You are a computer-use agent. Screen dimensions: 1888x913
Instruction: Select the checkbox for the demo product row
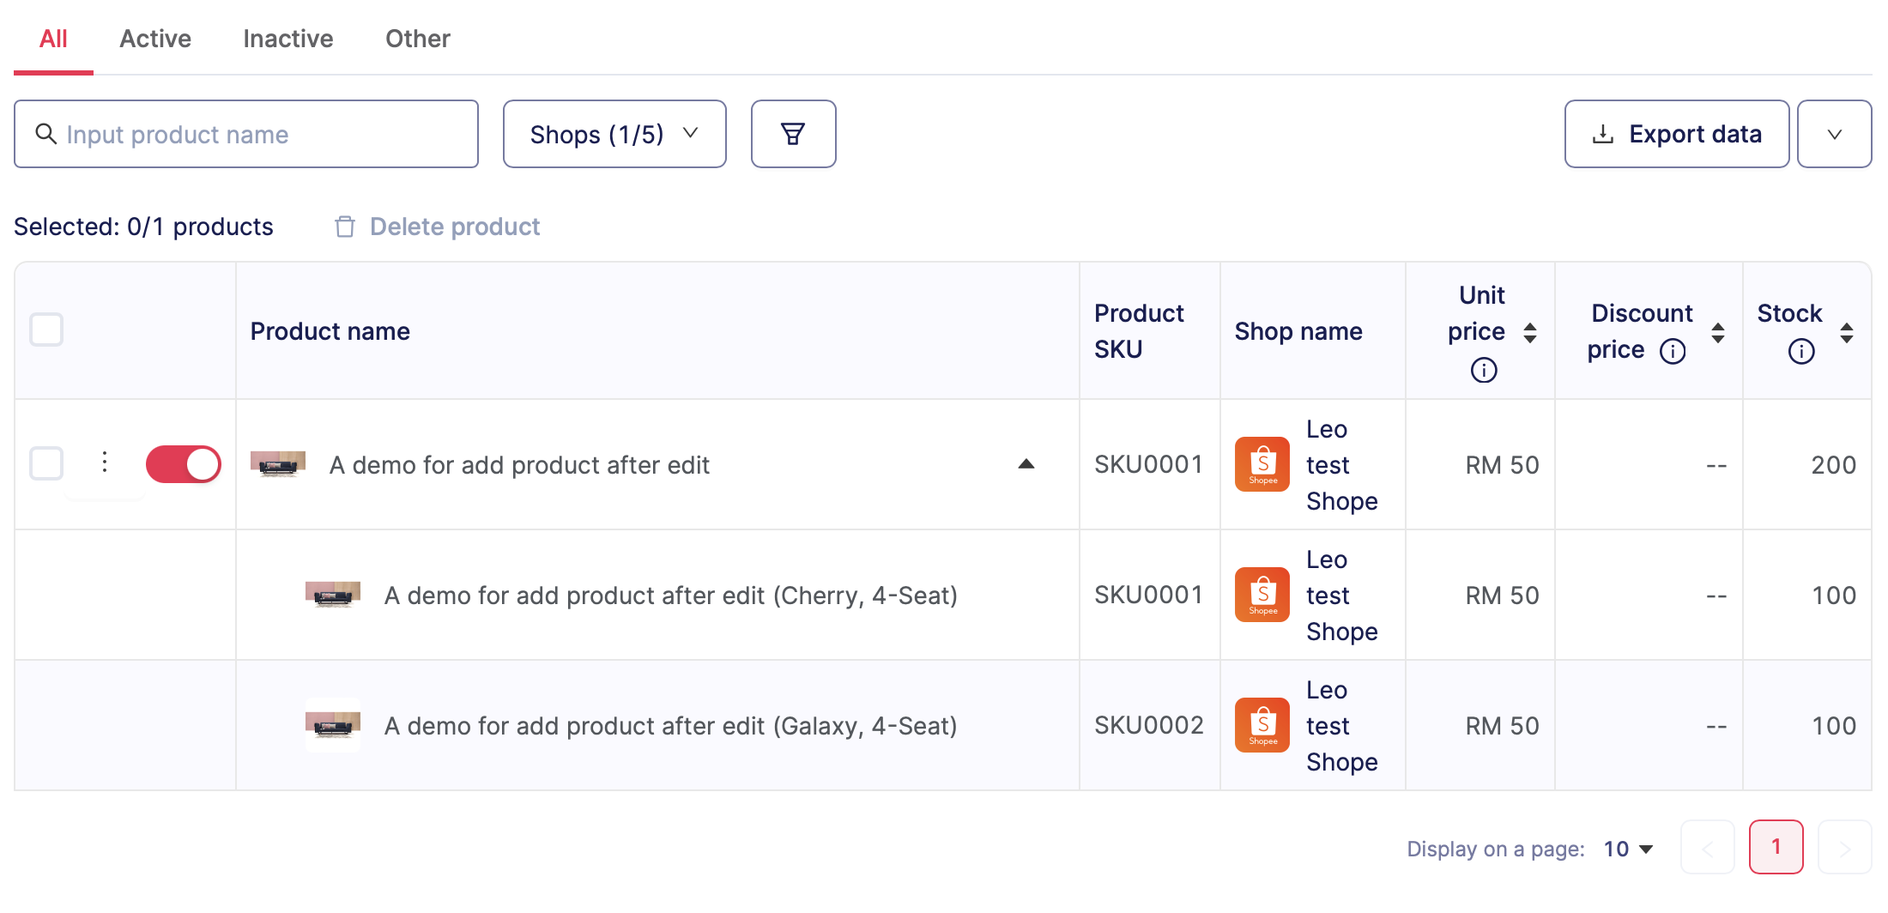coord(46,463)
